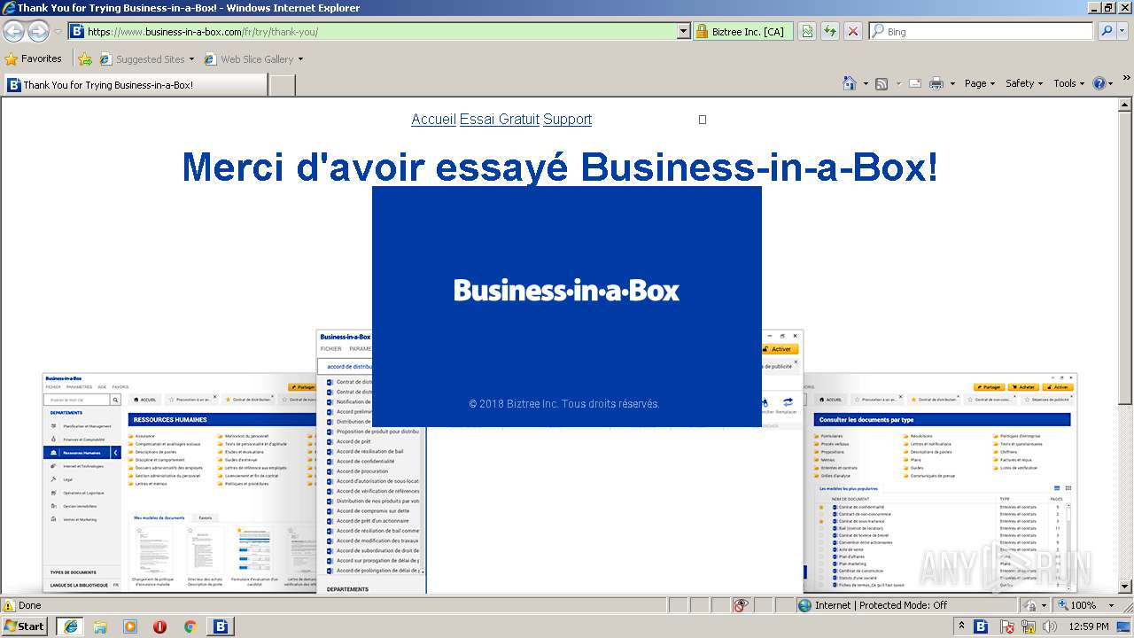Click the 100% zoom level button
1134x638 pixels.
1077,605
